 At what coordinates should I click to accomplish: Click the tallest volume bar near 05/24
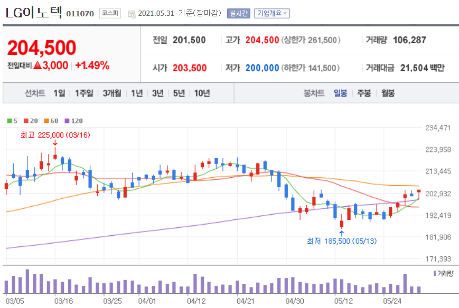click(405, 283)
